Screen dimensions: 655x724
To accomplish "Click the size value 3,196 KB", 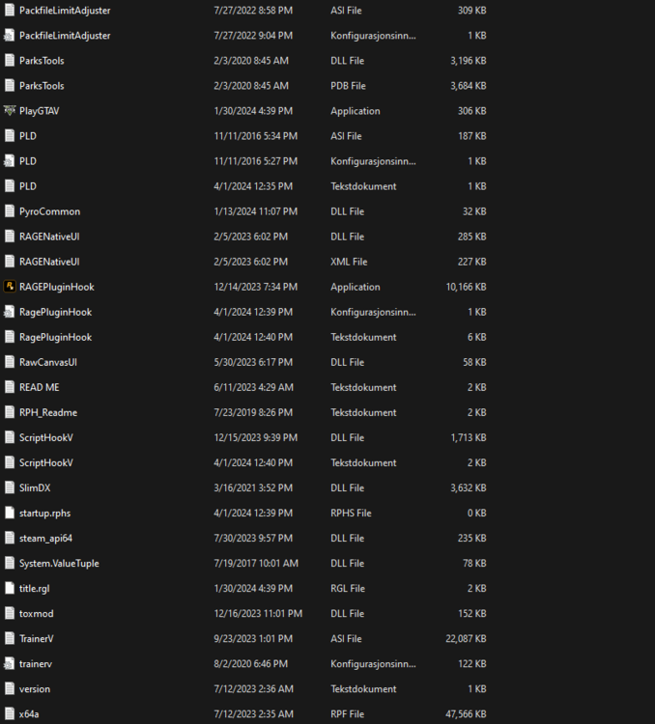I will 469,61.
